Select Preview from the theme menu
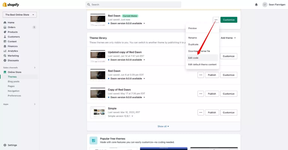 click(x=202, y=28)
